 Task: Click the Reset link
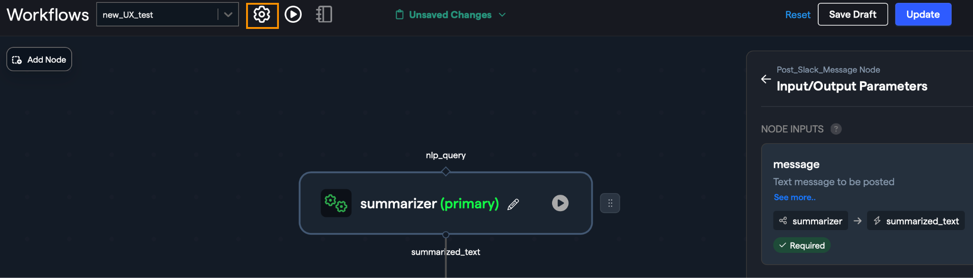(798, 15)
